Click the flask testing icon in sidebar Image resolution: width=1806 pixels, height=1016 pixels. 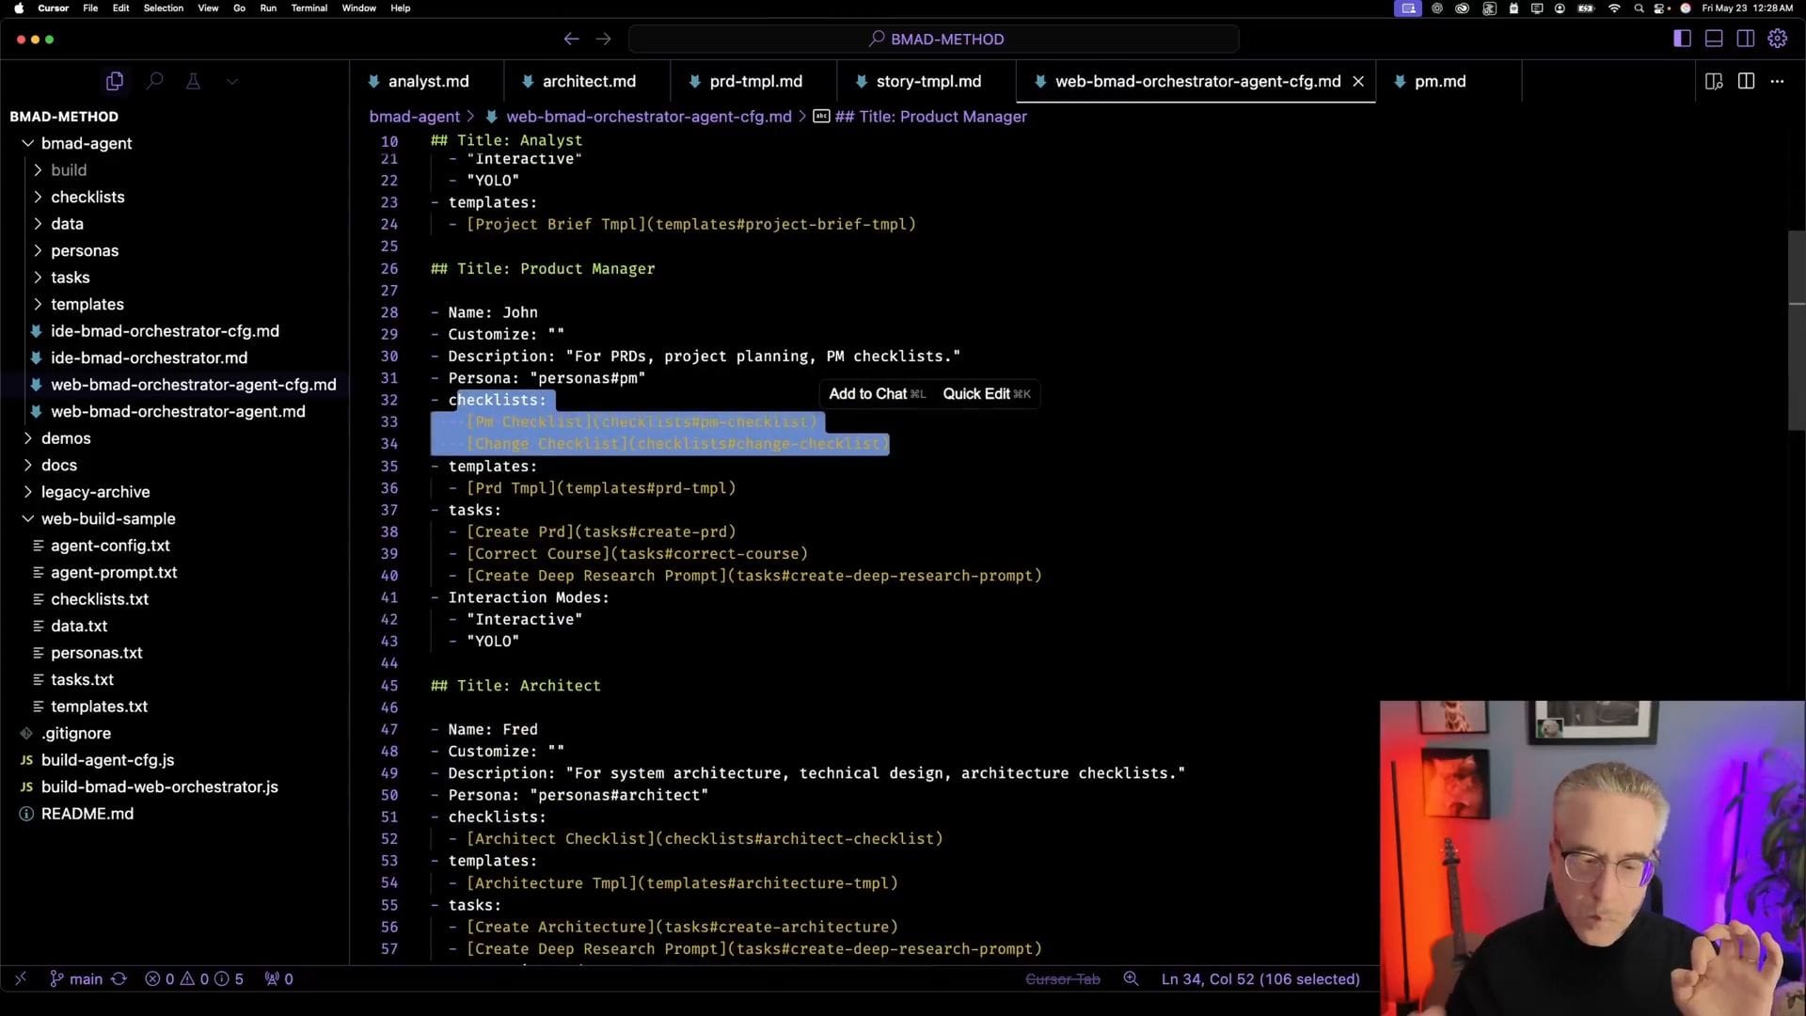pyautogui.click(x=193, y=82)
